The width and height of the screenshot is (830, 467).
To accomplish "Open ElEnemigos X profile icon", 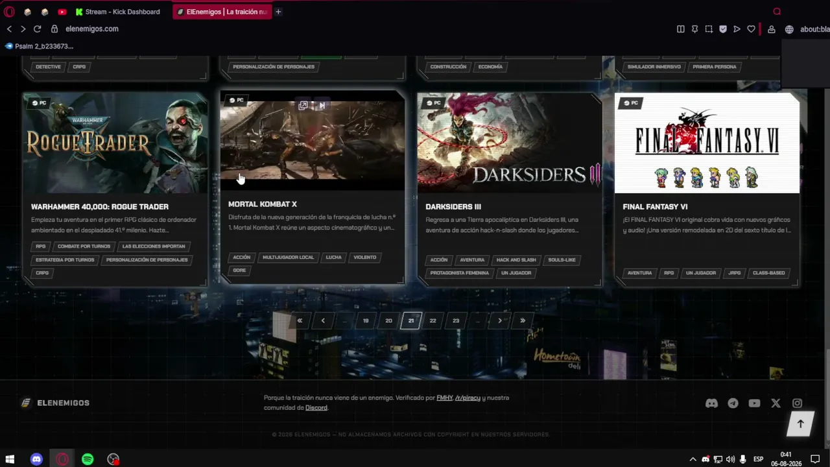I will [776, 403].
